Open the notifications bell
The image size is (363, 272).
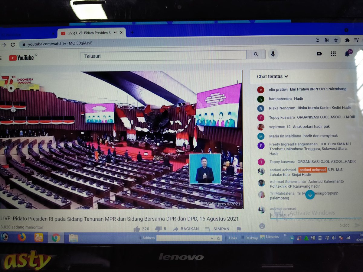pyautogui.click(x=347, y=53)
